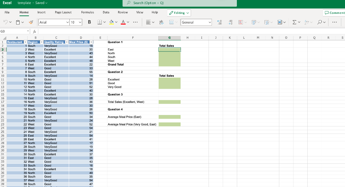345x187 pixels.
Task: Switch to the Insert tab
Action: pos(41,12)
